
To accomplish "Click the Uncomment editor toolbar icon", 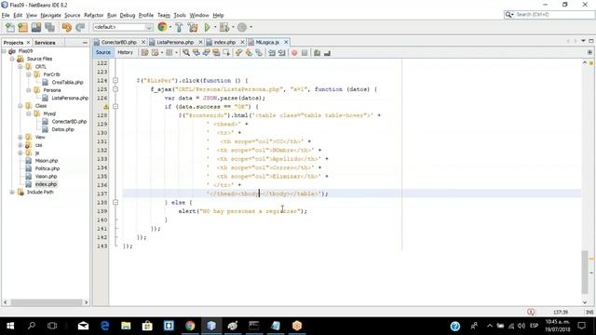I will [327, 53].
